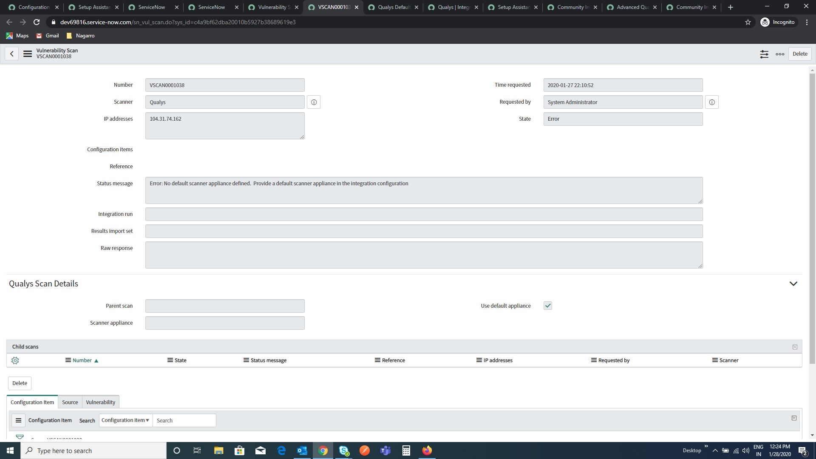816x459 pixels.
Task: Click the bottom Delete button
Action: tap(20, 383)
